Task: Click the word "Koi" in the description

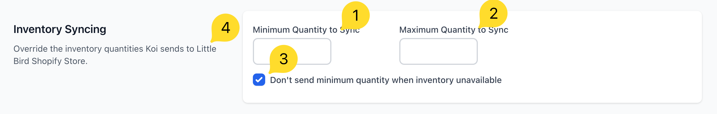Action: [152, 49]
